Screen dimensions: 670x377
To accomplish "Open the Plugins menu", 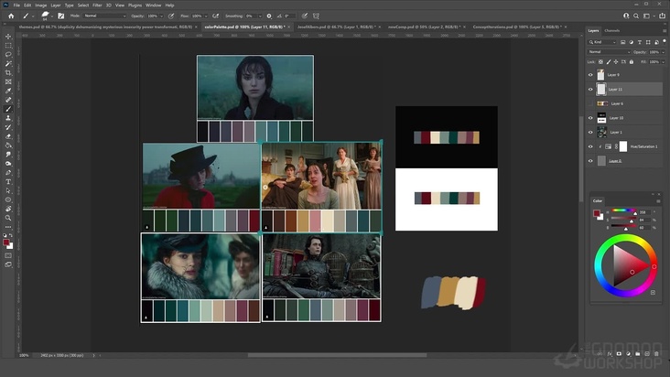I will coord(135,5).
